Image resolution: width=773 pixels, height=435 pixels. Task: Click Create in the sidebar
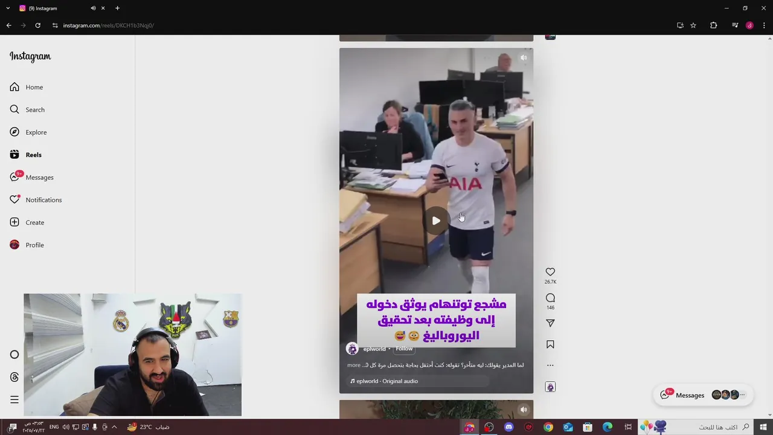[35, 222]
